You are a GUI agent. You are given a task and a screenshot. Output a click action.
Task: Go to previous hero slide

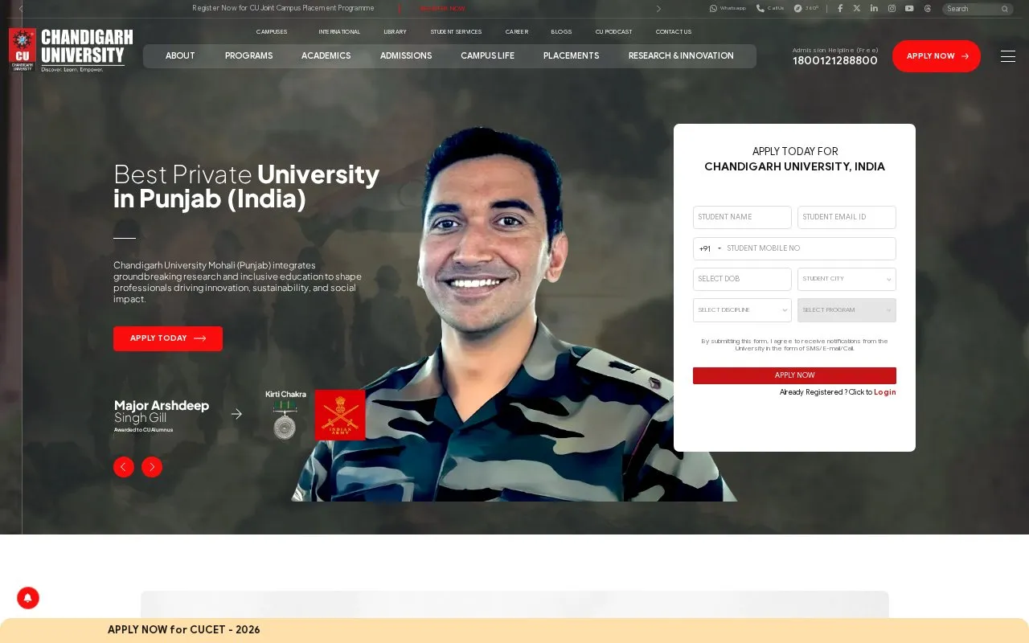coord(124,467)
